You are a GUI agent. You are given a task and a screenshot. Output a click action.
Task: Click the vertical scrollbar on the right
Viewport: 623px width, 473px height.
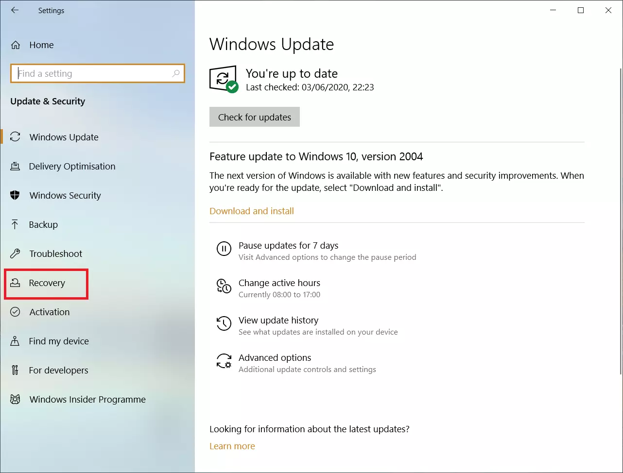coord(621,221)
